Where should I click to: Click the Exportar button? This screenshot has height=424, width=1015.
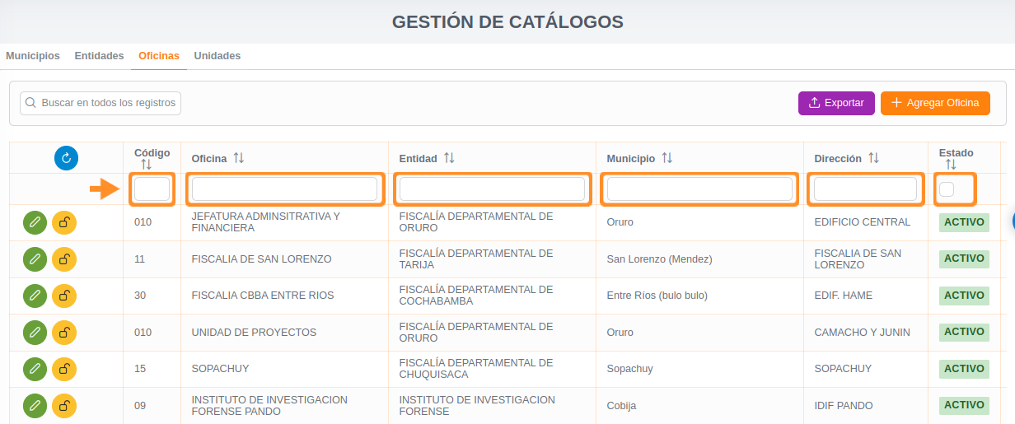coord(836,103)
